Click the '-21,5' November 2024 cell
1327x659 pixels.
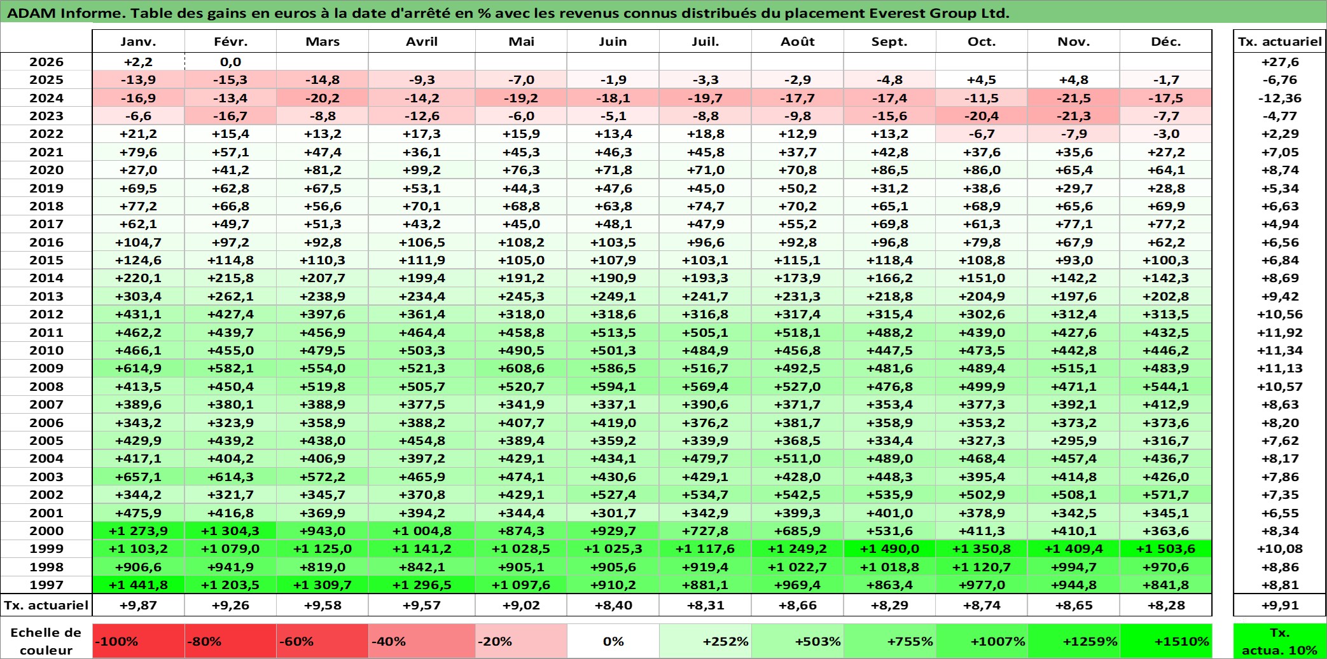point(1074,98)
